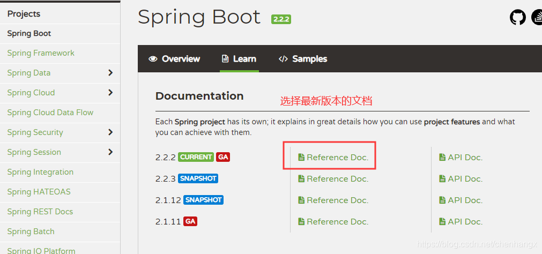The height and width of the screenshot is (254, 542).
Task: Click the Projects sidebar heading
Action: pos(24,14)
